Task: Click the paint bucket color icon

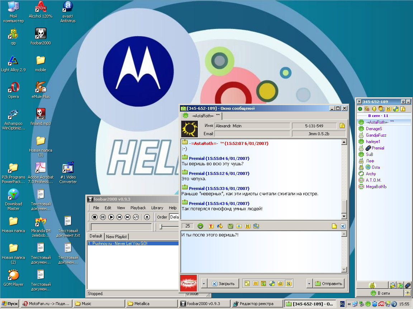Action: 220,226
